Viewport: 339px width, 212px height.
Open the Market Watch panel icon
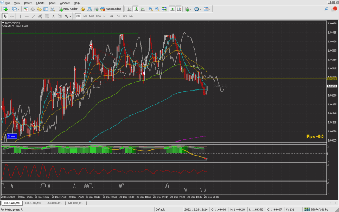[x=25, y=9]
